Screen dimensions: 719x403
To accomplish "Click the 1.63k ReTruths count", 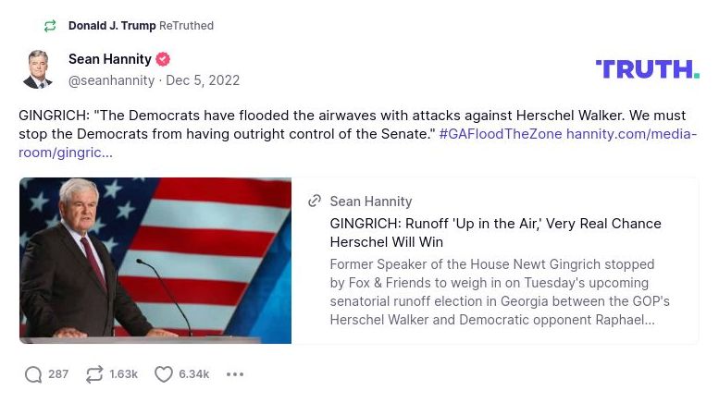I will [123, 374].
